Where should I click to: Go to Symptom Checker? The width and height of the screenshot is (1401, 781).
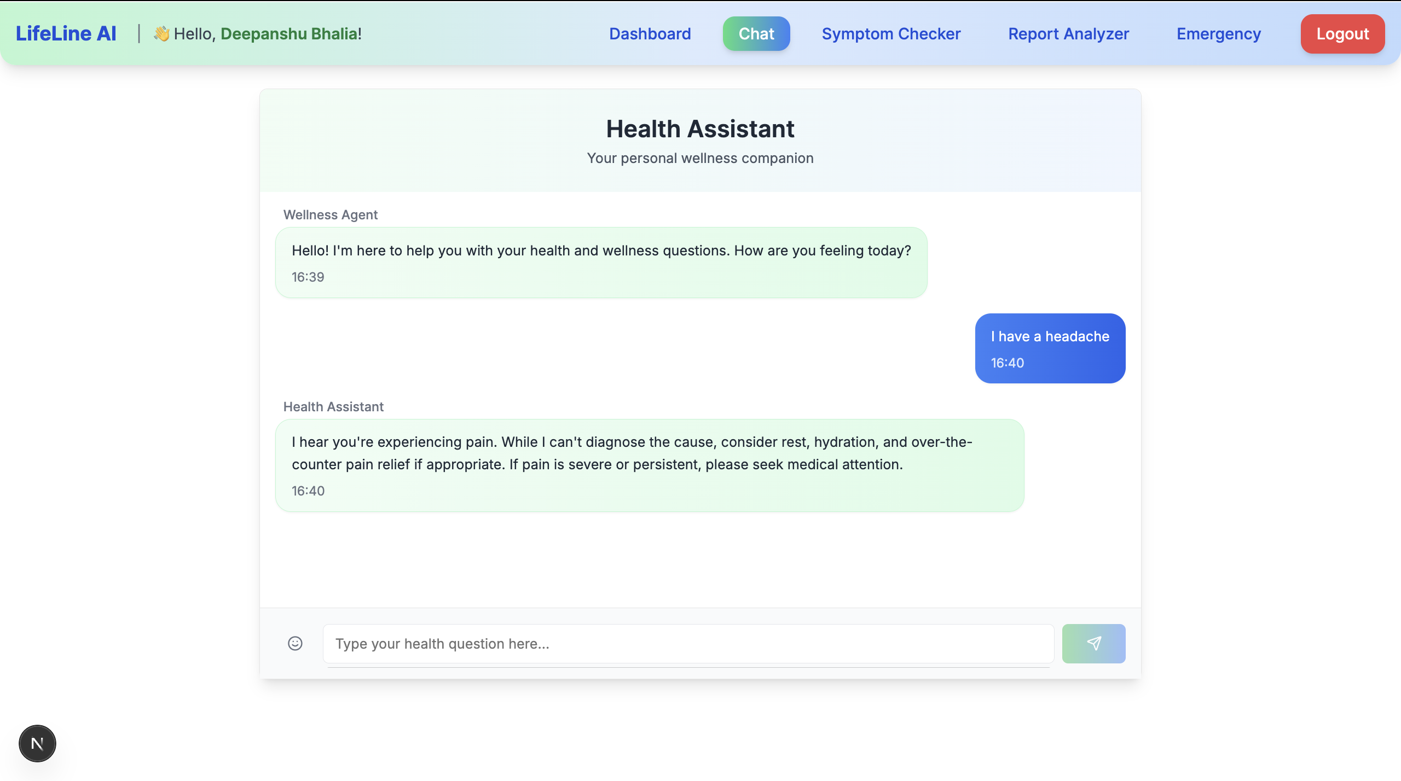[891, 34]
